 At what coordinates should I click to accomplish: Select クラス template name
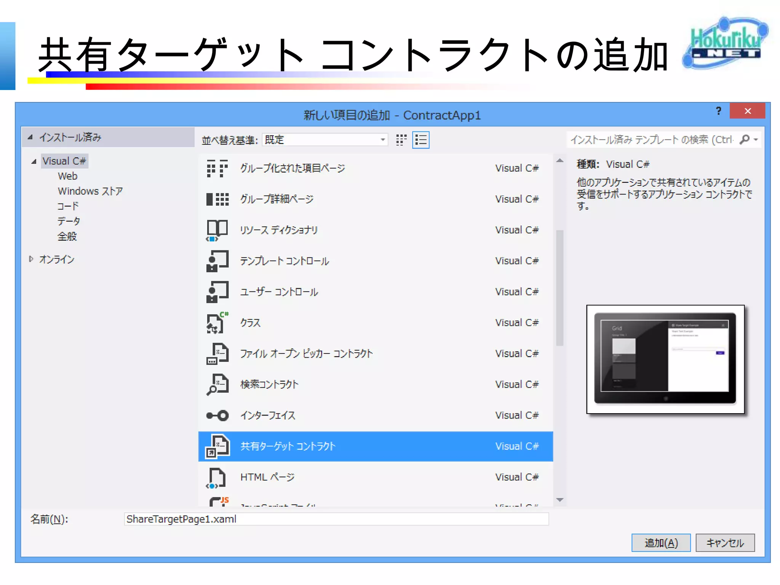pyautogui.click(x=250, y=323)
